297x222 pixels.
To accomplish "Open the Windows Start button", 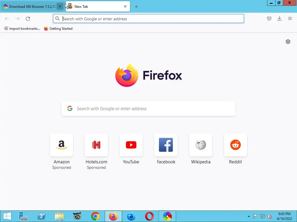I will click(x=7, y=216).
